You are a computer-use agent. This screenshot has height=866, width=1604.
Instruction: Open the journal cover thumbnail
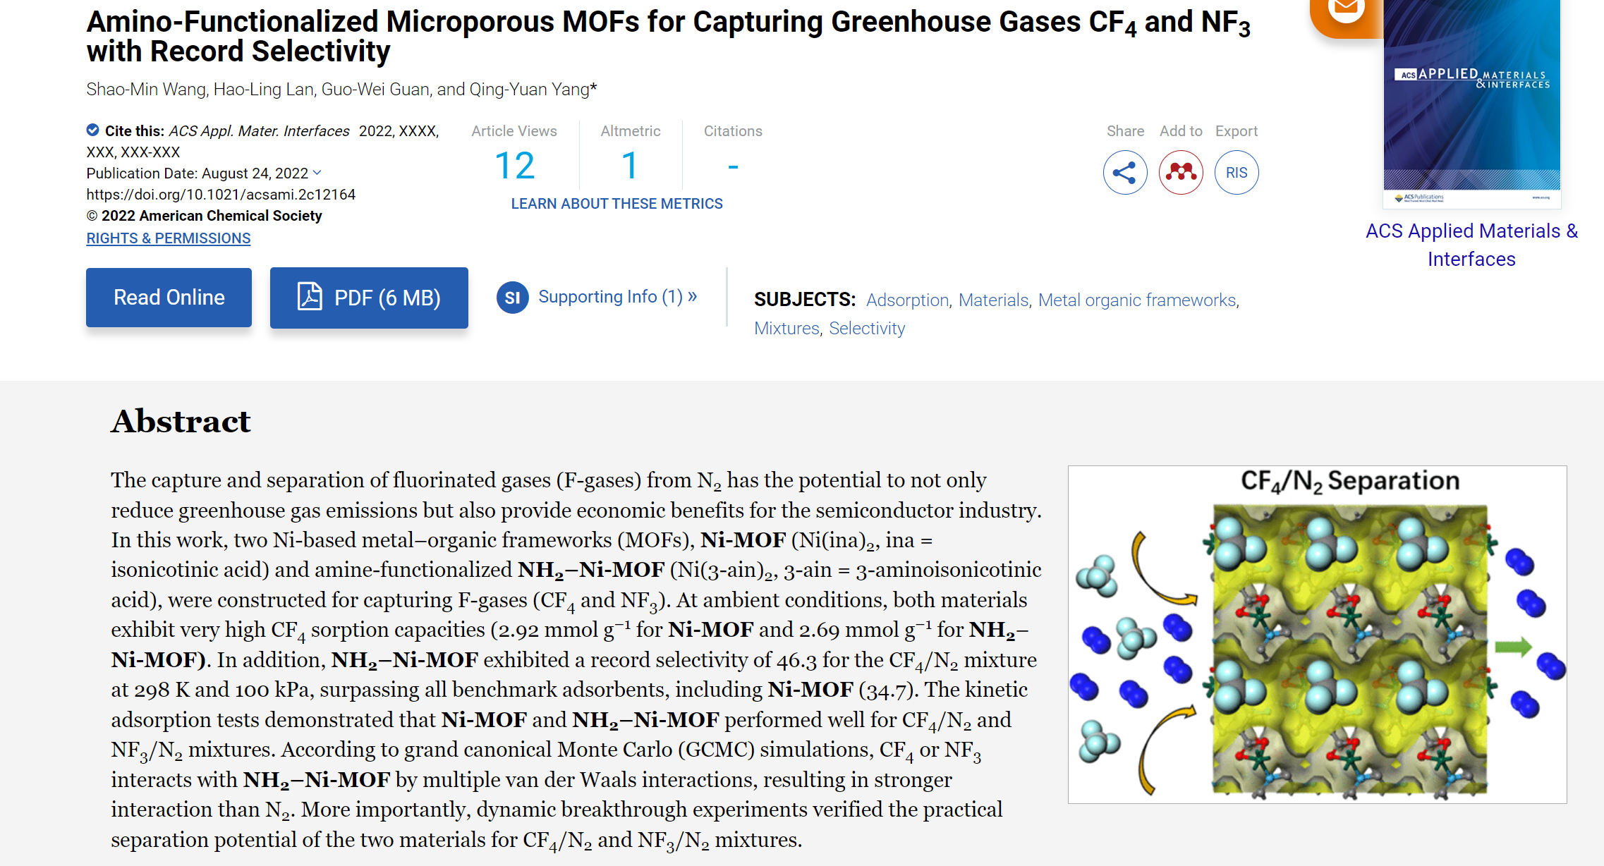(1471, 104)
